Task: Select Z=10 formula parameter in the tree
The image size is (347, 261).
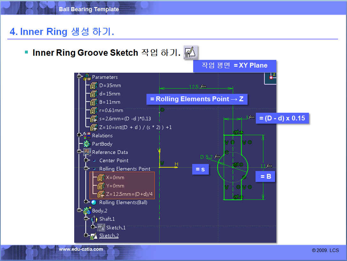Action: 135,127
